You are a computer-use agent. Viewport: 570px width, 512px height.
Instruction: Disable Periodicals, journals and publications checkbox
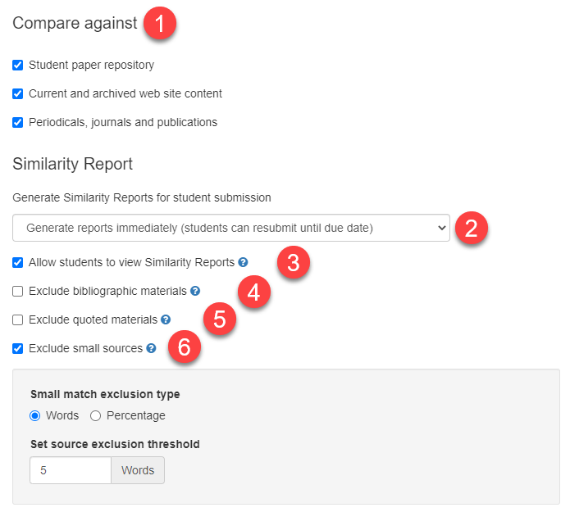pyautogui.click(x=18, y=122)
